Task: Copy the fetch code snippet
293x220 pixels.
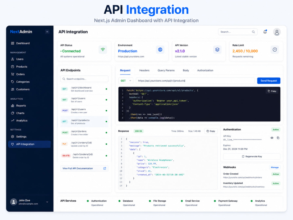Action: click(272, 91)
